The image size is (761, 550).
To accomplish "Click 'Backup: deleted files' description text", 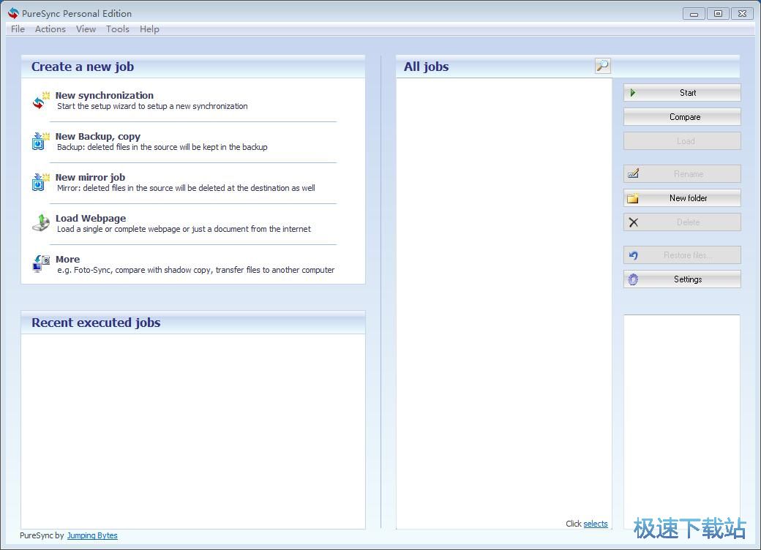I will click(162, 147).
